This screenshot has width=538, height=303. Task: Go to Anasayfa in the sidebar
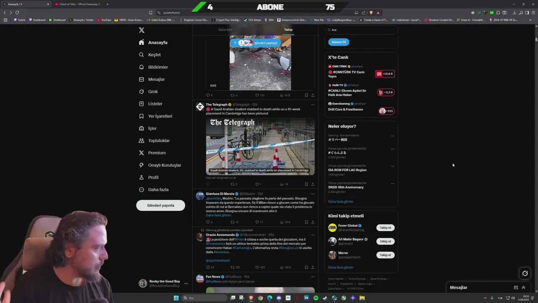coord(153,43)
